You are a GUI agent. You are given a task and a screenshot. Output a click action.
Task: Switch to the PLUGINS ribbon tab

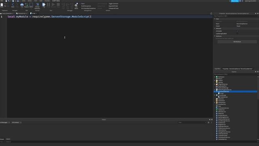(47, 1)
